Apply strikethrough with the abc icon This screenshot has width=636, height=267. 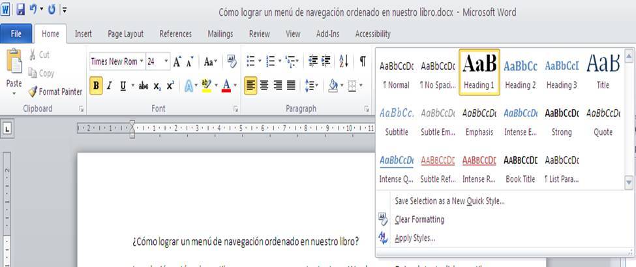coord(144,86)
